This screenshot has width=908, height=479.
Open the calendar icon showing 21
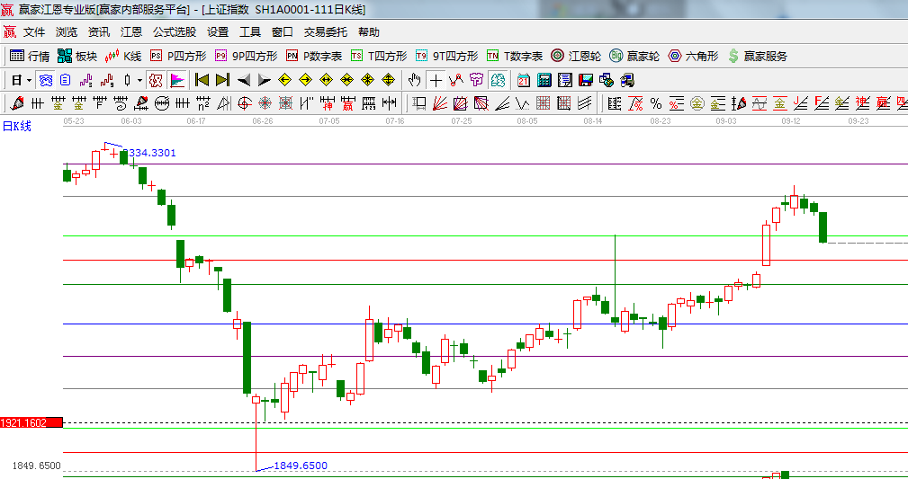pos(524,80)
